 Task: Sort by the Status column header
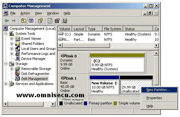(138, 29)
